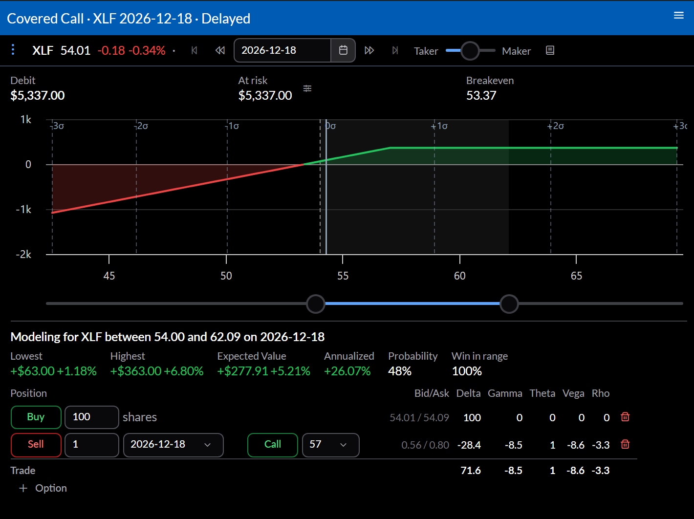Viewport: 694px width, 519px height.
Task: Open the hamburger menu in the header
Action: pyautogui.click(x=679, y=16)
